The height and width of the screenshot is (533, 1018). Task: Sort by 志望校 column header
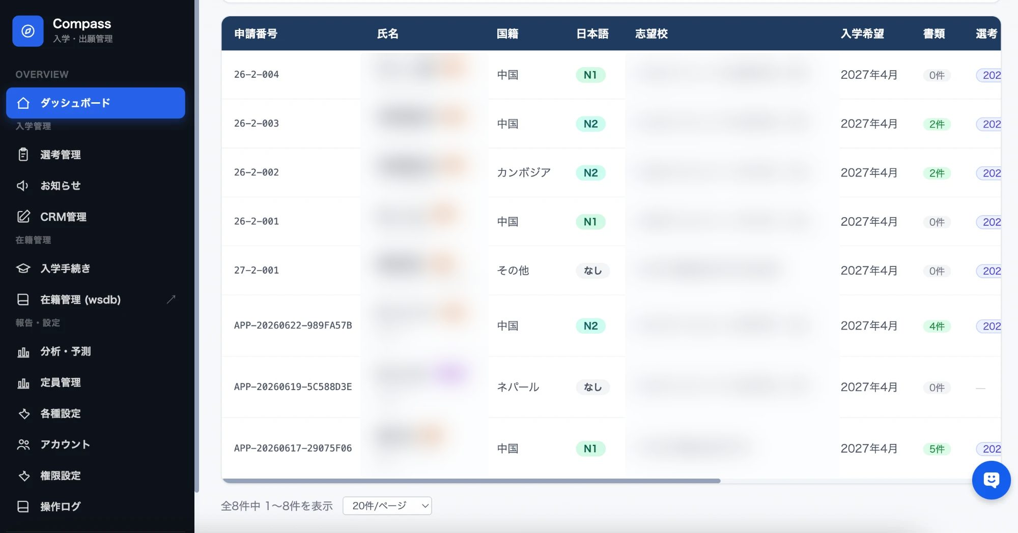[x=652, y=34]
